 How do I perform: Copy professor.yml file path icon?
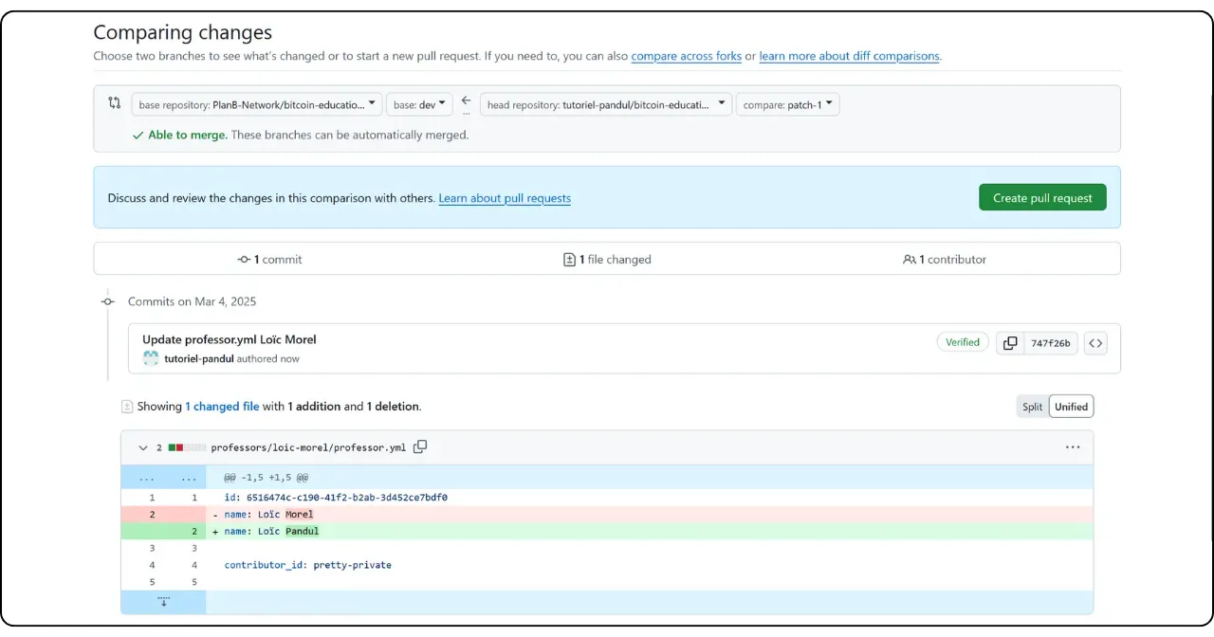pyautogui.click(x=420, y=447)
